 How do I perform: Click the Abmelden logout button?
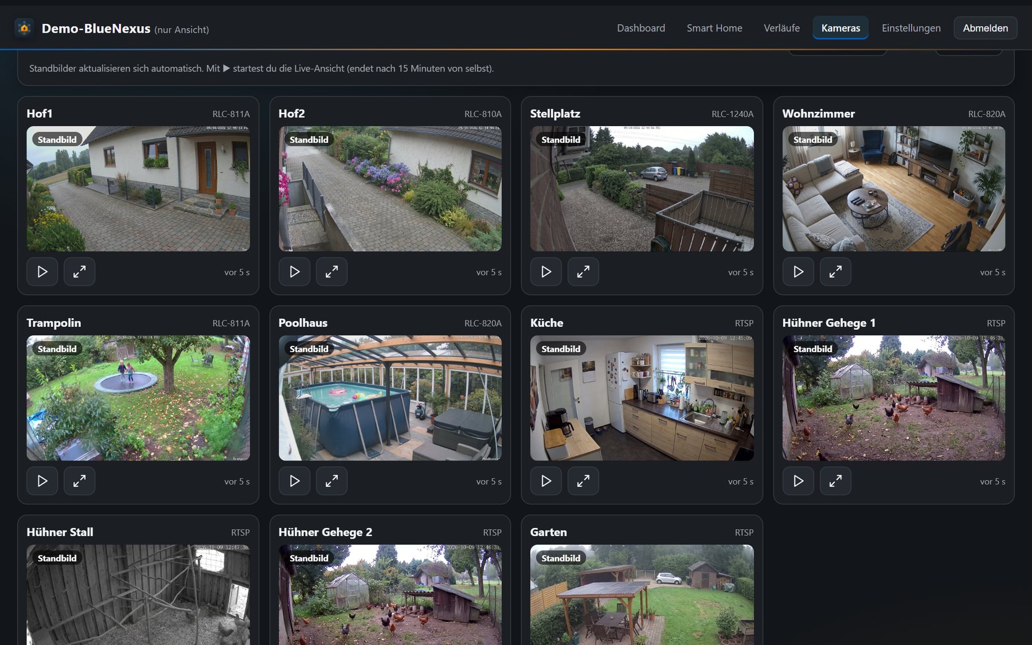(986, 28)
